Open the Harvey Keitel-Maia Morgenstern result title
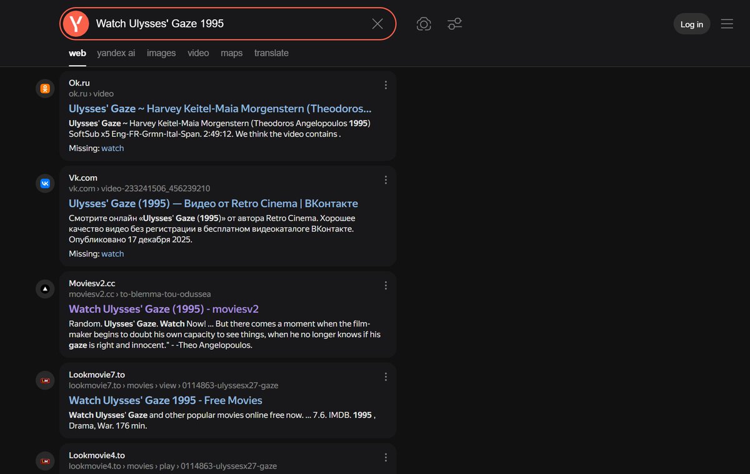The image size is (750, 474). [x=220, y=109]
